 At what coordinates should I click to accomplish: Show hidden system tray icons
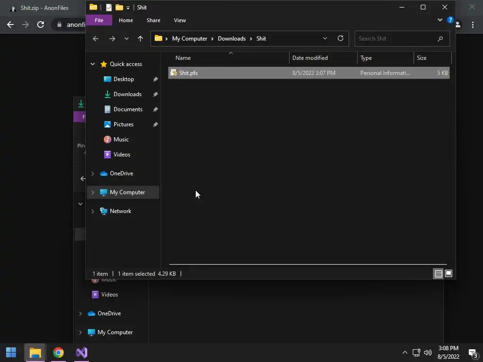(405, 353)
